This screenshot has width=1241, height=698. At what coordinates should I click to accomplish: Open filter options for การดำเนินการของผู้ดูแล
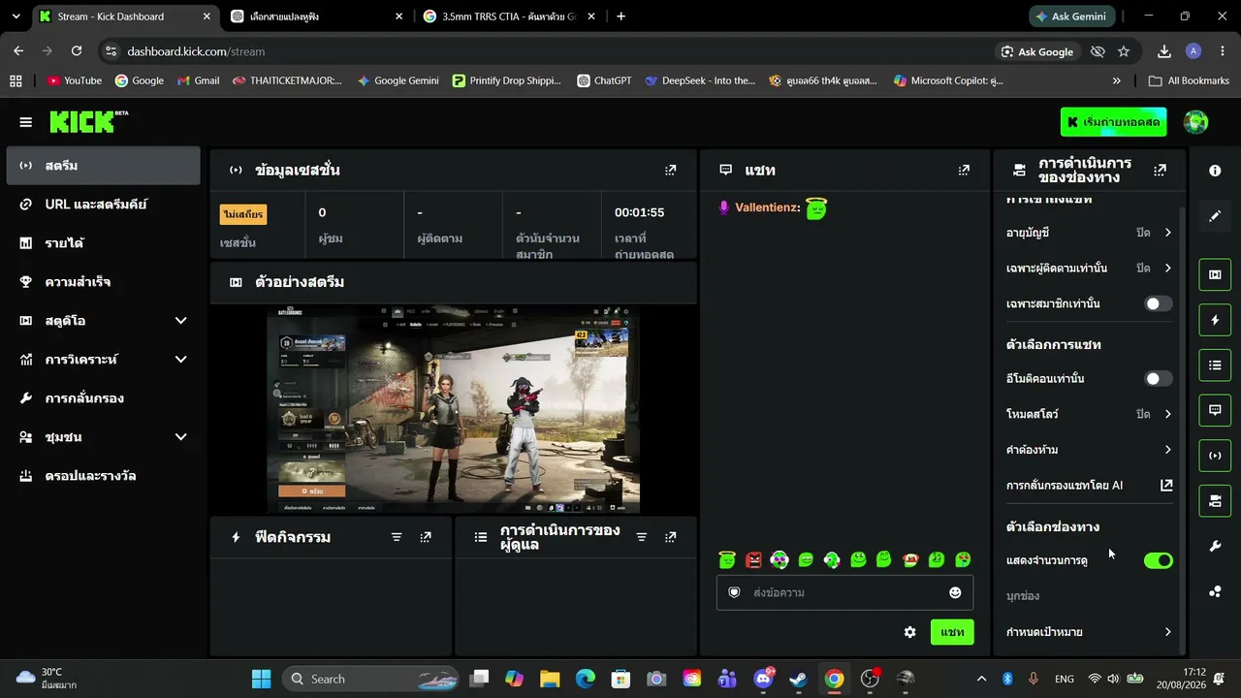pyautogui.click(x=641, y=537)
